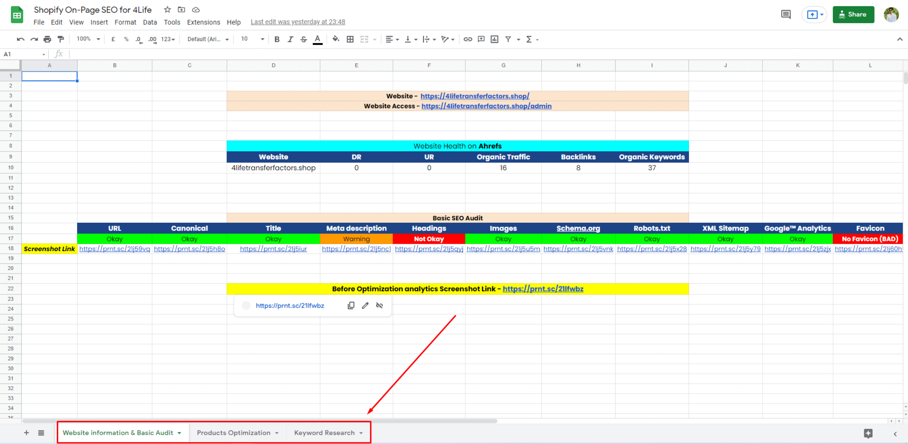
Task: Insert a comment using the comment icon
Action: [x=481, y=39]
